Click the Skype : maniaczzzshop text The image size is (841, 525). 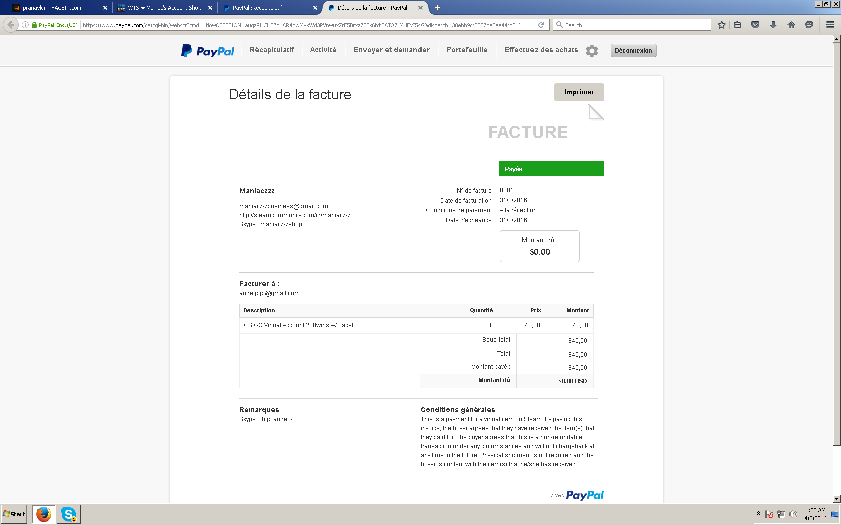[x=271, y=224]
